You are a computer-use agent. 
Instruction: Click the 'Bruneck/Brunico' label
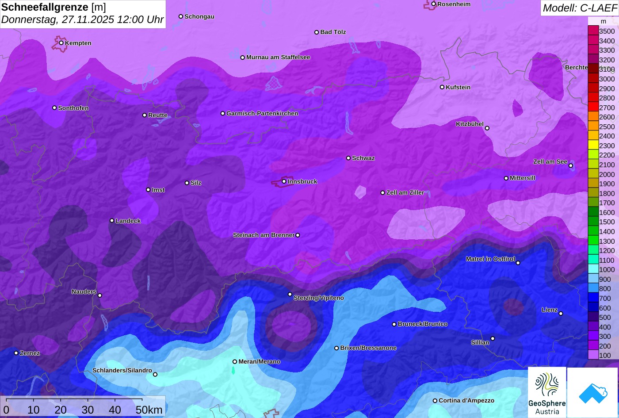(423, 324)
